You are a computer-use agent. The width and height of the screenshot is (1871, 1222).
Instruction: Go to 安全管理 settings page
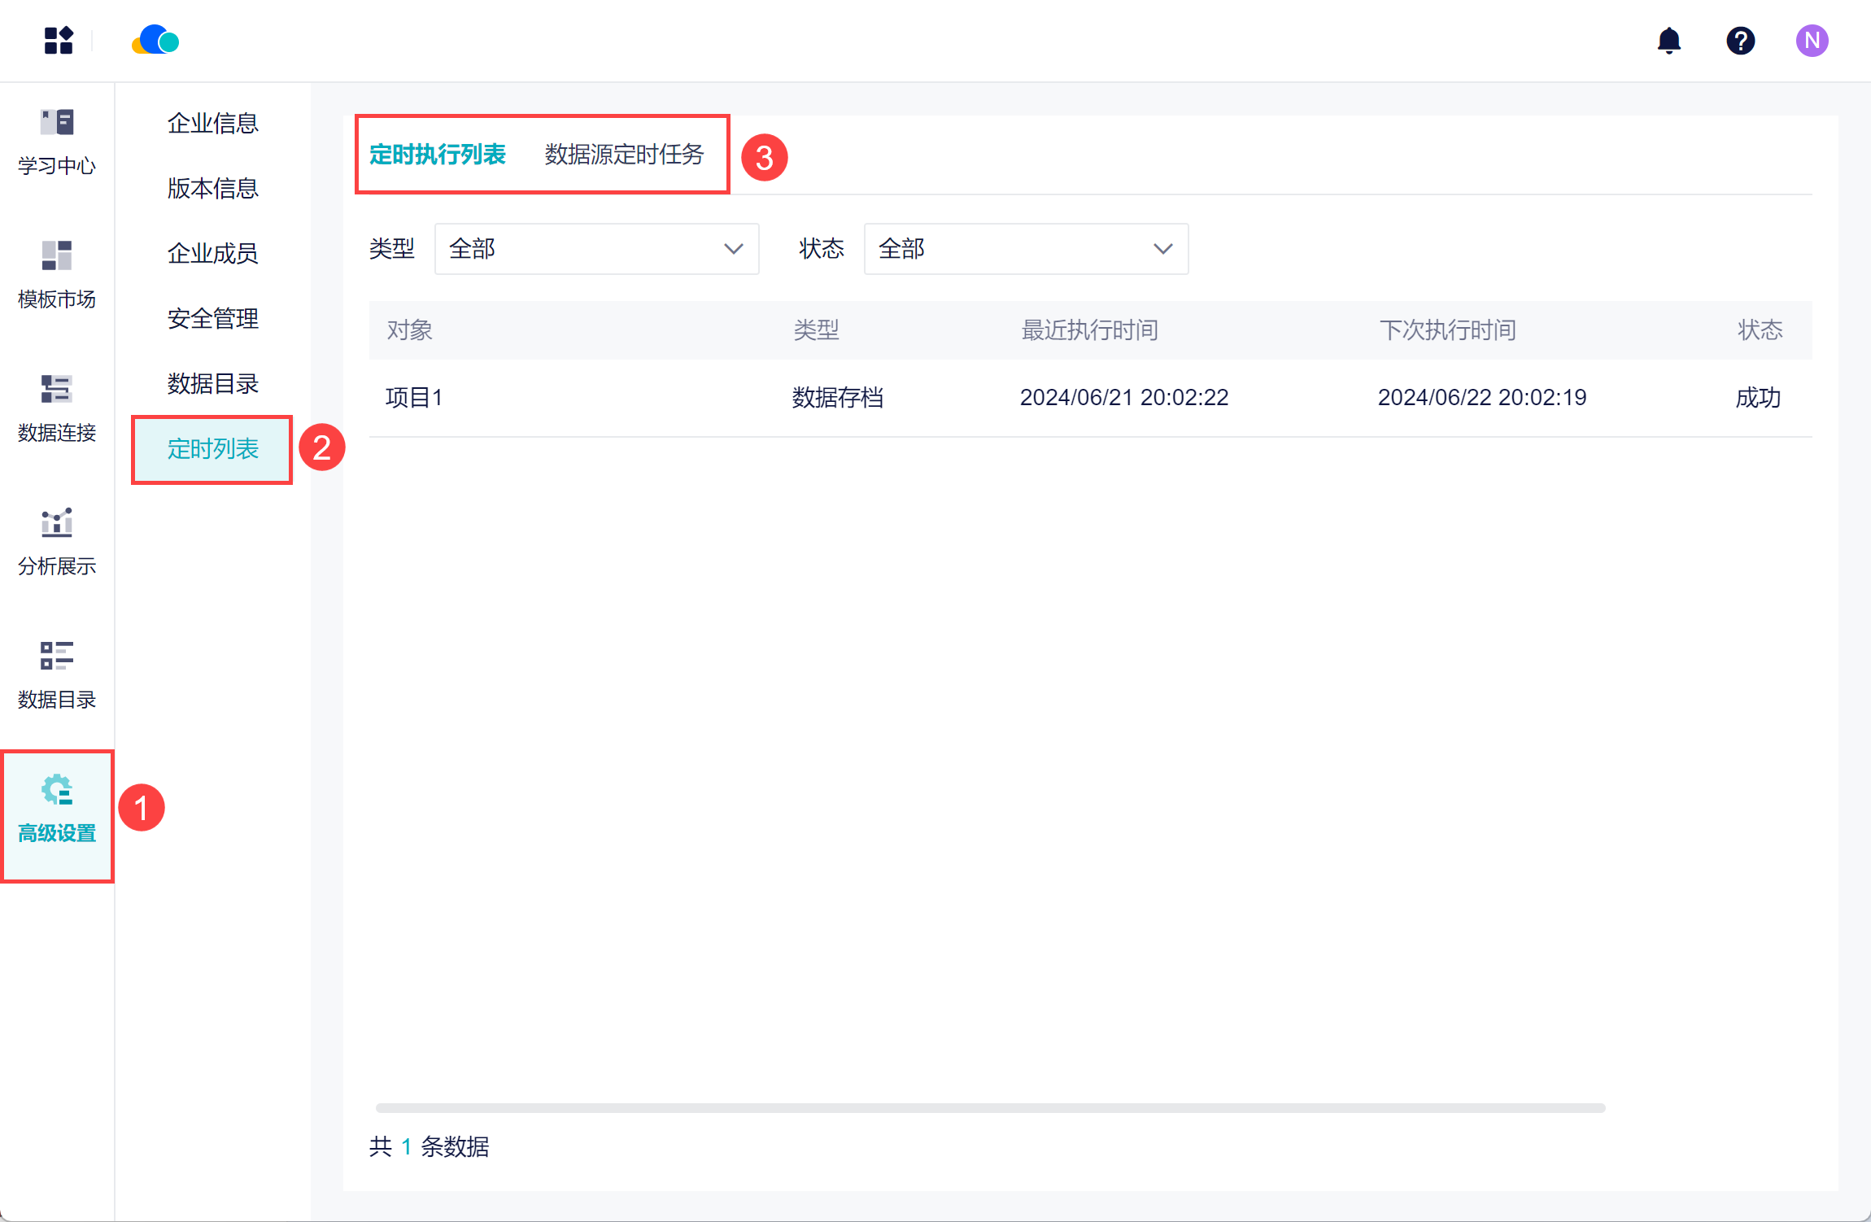pos(212,319)
